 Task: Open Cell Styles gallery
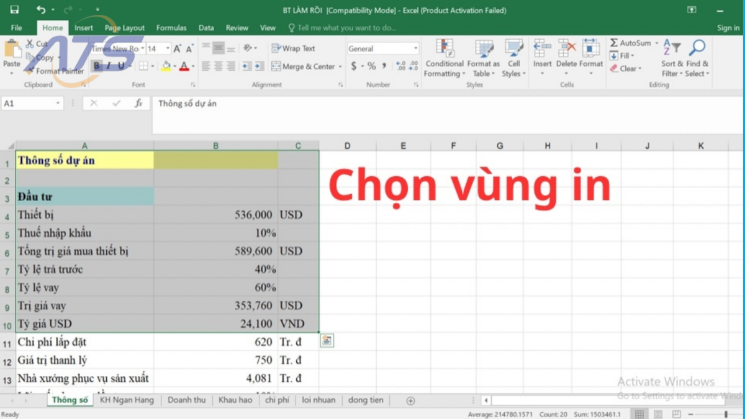click(x=513, y=56)
